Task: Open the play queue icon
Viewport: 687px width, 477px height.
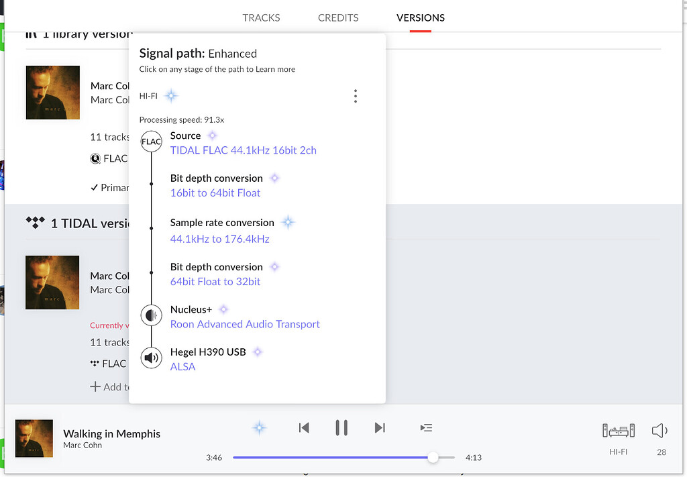Action: point(426,428)
